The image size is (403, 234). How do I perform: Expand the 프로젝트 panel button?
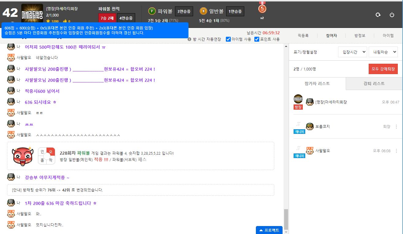tap(269, 230)
